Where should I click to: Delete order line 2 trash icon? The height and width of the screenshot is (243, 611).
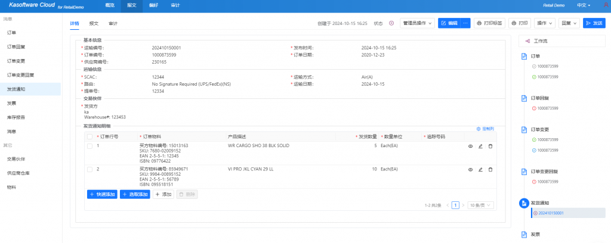click(490, 170)
